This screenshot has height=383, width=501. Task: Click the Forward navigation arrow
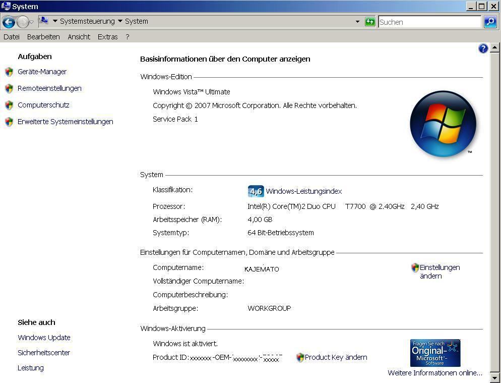(22, 22)
